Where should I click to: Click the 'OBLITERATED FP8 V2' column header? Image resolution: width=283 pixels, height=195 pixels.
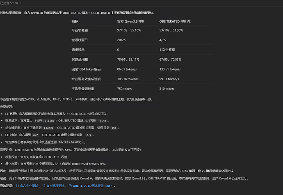(175, 21)
